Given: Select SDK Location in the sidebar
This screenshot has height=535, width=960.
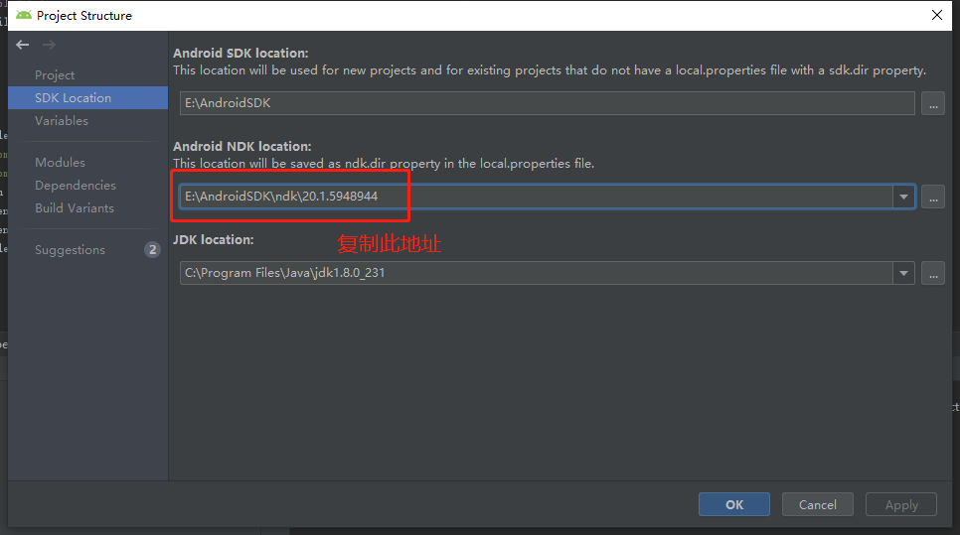Looking at the screenshot, I should pos(88,98).
